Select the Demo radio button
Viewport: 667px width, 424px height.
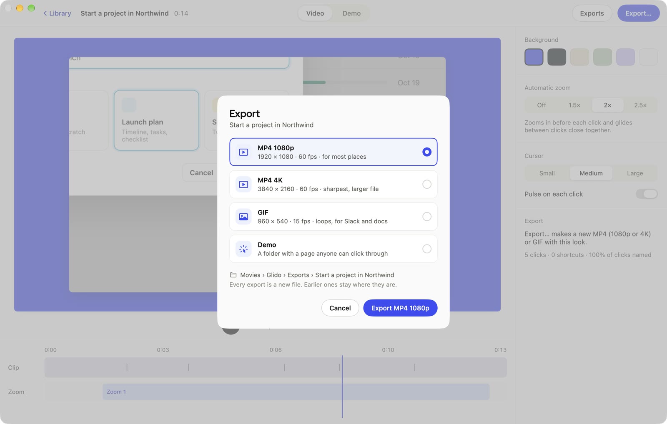pos(426,249)
